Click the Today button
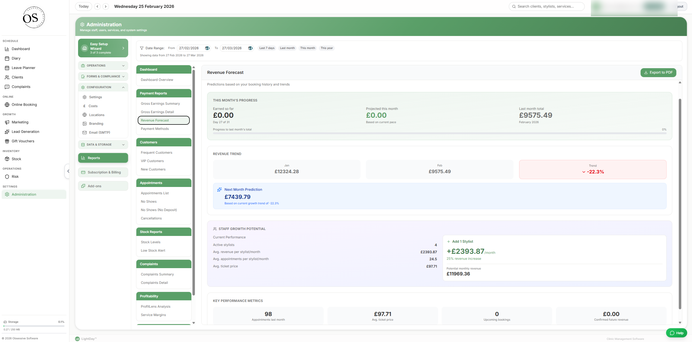692x342 pixels. (x=83, y=6)
